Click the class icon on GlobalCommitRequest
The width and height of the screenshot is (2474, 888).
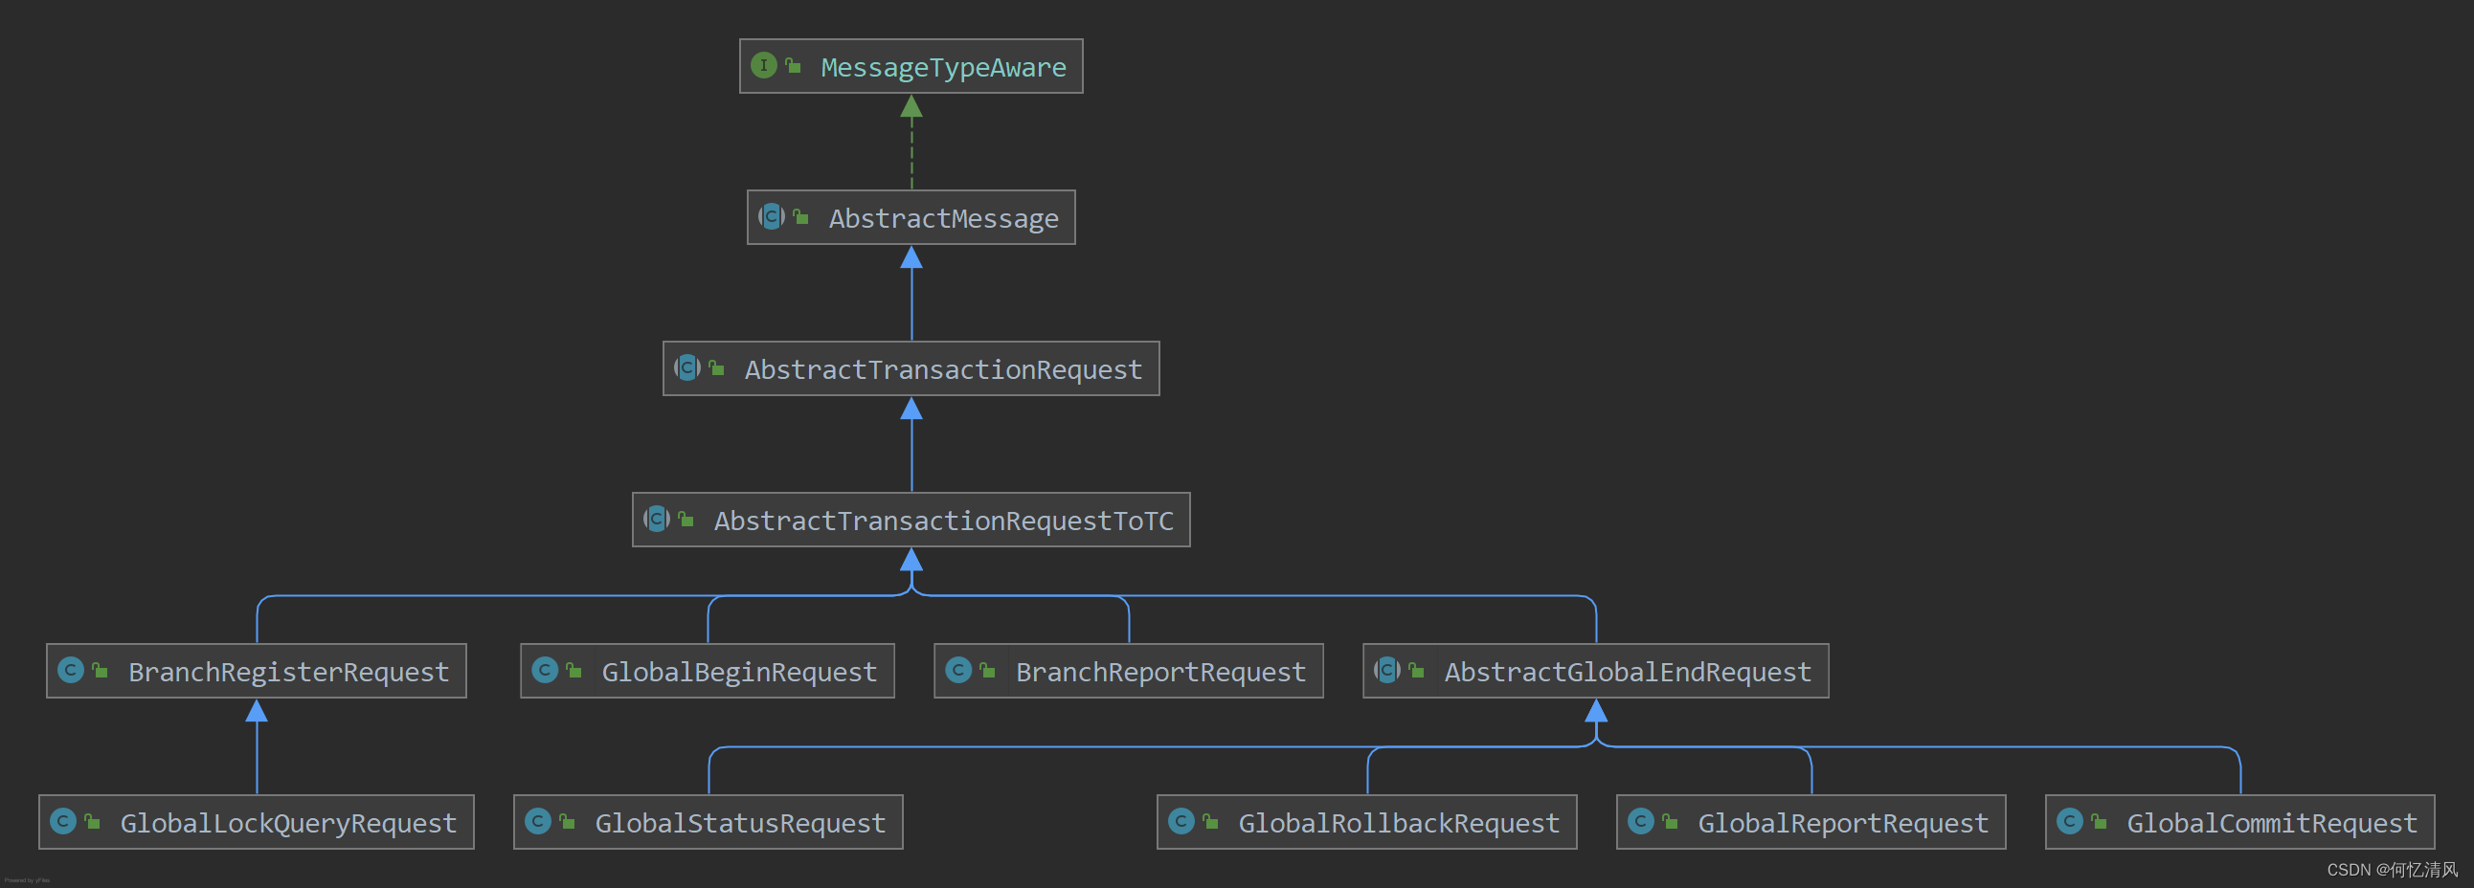point(2070,821)
